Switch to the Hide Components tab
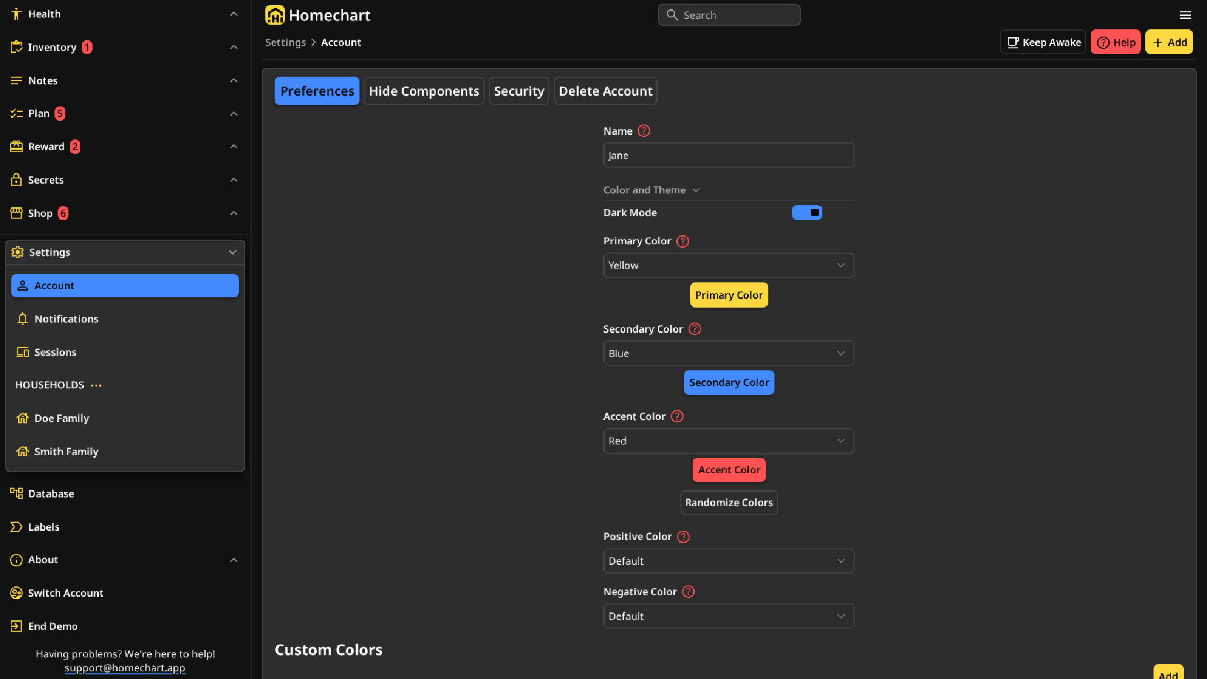Image resolution: width=1207 pixels, height=679 pixels. click(x=424, y=91)
